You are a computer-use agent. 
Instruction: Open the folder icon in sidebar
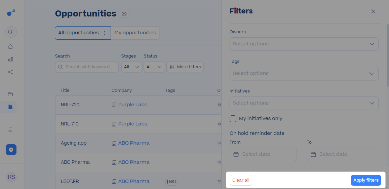tap(10, 94)
